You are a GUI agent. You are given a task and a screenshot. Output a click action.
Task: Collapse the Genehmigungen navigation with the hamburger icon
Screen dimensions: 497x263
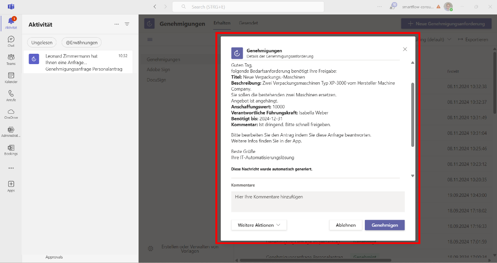(x=150, y=39)
